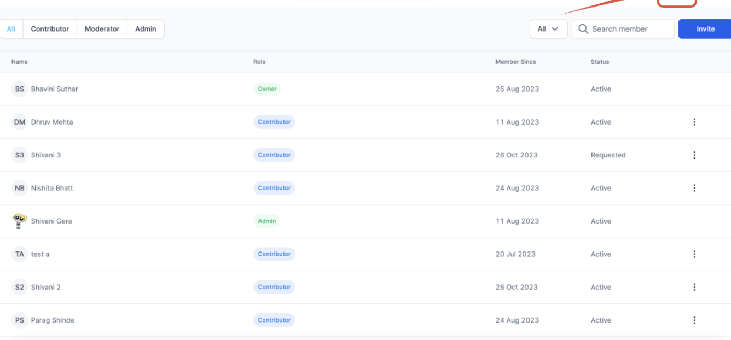
Task: Click the DM avatar of Dhruv Mehta
Action: tap(20, 122)
